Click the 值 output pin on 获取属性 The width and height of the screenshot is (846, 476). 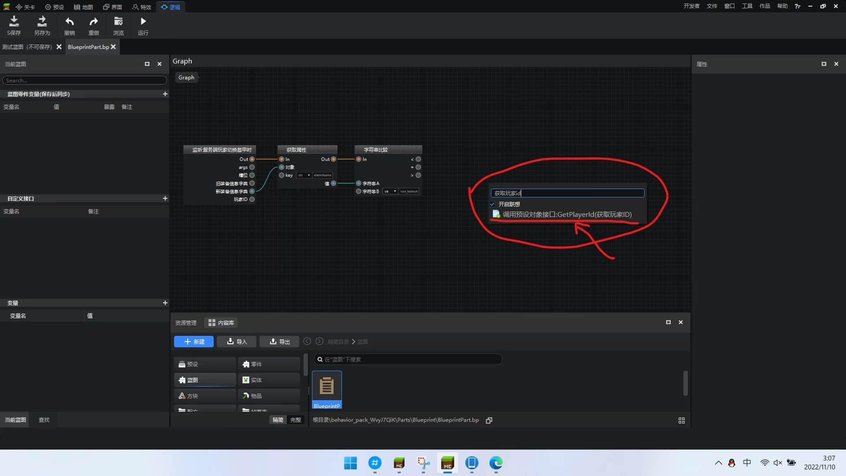tap(334, 183)
